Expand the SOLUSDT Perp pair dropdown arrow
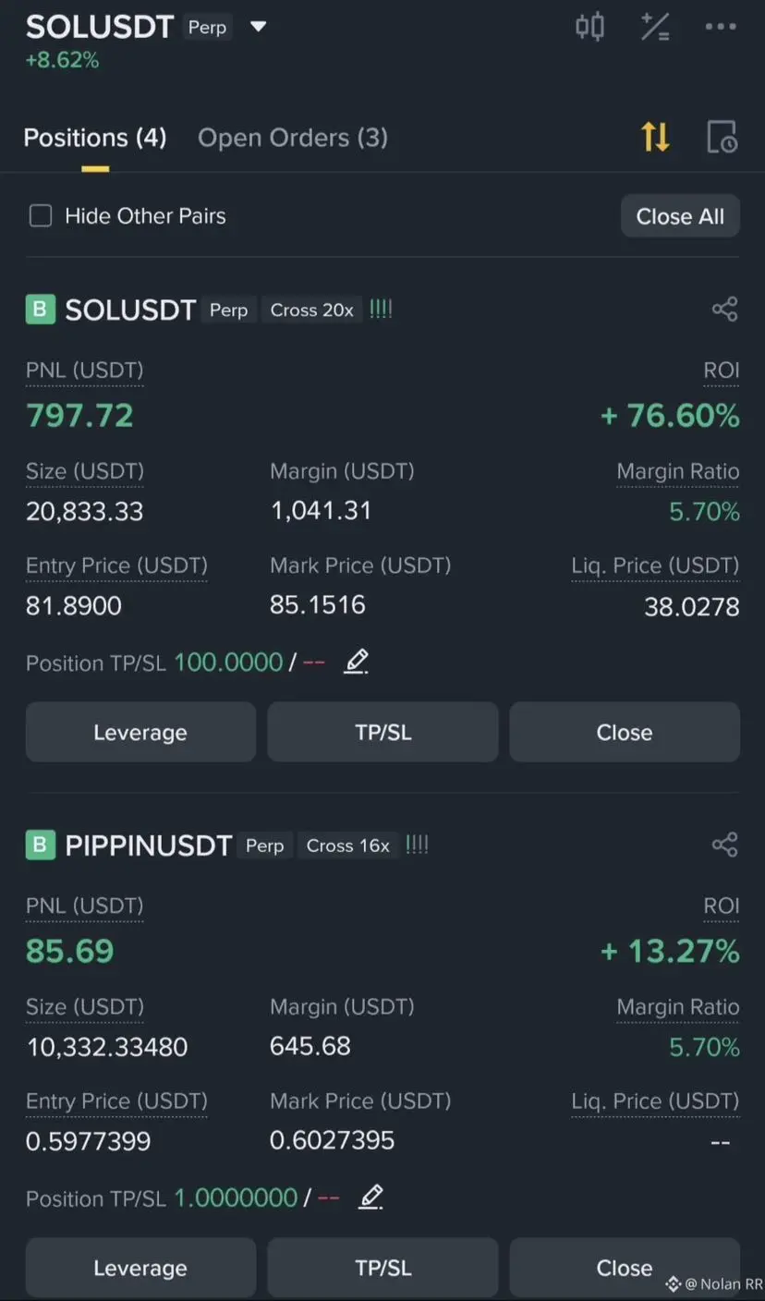 pyautogui.click(x=259, y=27)
